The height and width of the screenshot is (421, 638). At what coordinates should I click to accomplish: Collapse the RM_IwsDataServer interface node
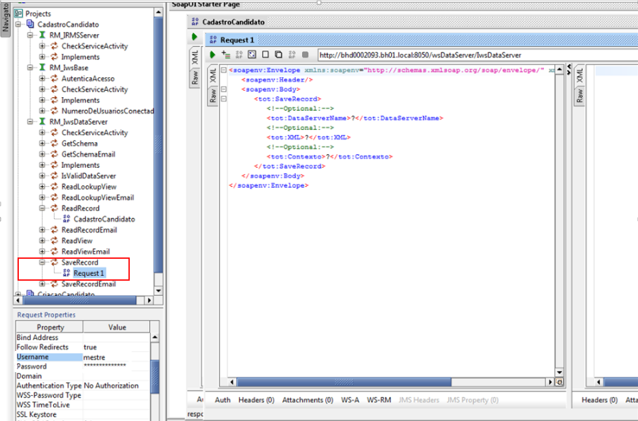[x=30, y=122]
